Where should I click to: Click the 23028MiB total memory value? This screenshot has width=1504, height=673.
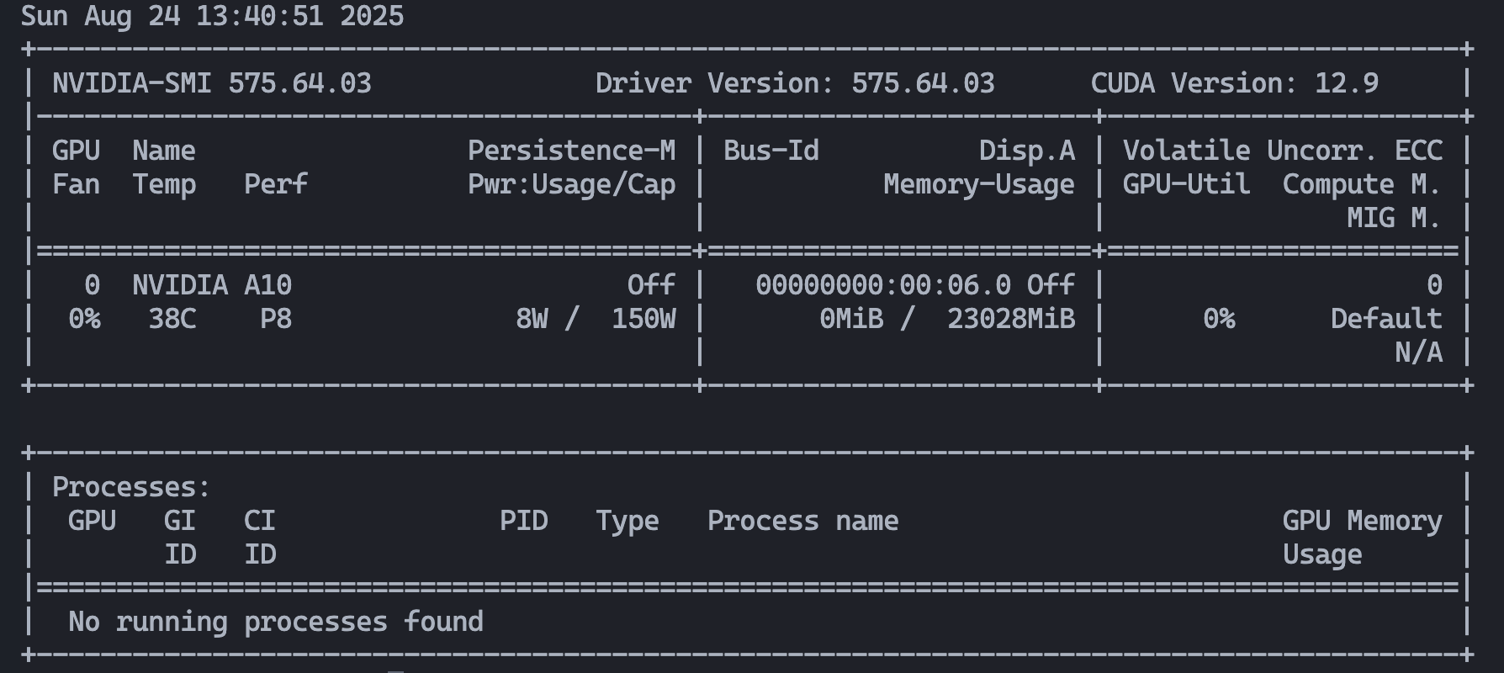click(x=1010, y=319)
